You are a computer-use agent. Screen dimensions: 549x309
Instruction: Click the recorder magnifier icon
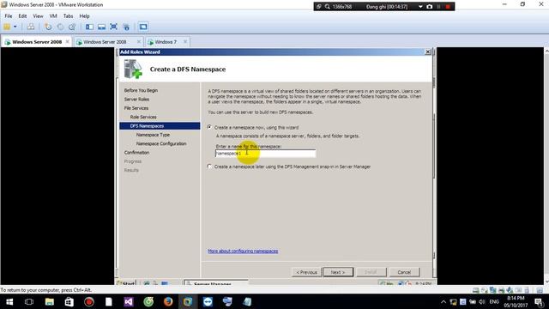click(x=328, y=7)
